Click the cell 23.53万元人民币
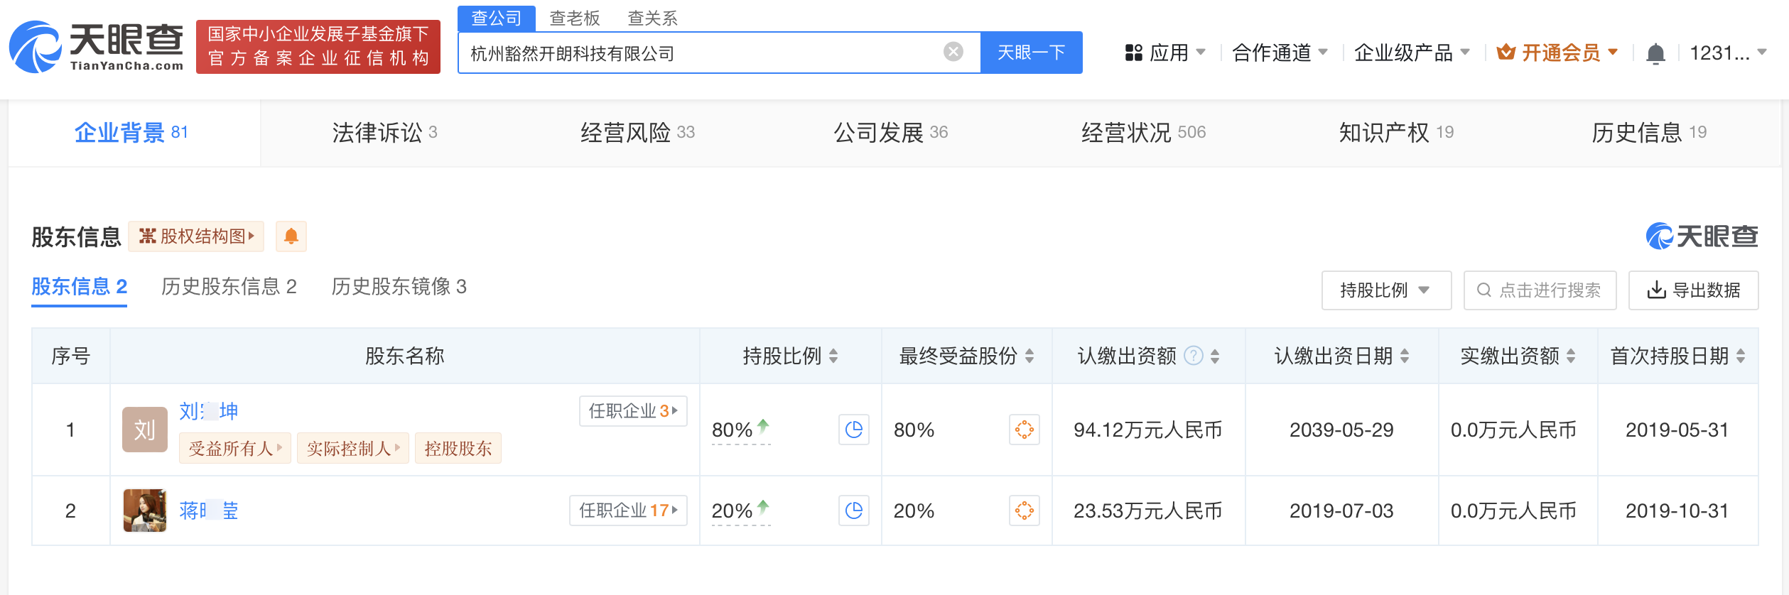The image size is (1789, 595). tap(1148, 511)
